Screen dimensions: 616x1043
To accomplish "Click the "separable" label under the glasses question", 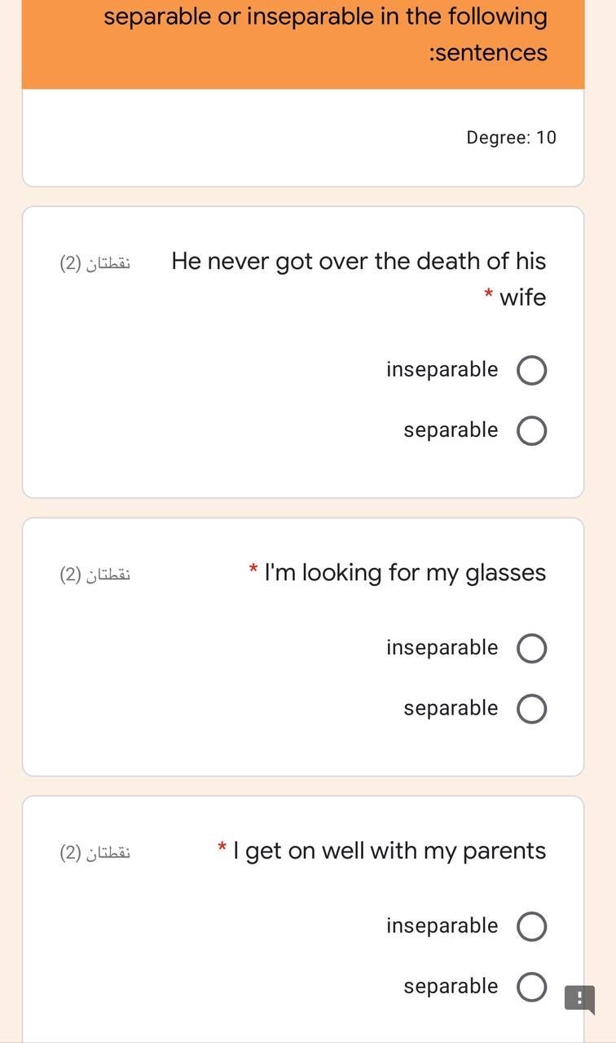I will [449, 708].
